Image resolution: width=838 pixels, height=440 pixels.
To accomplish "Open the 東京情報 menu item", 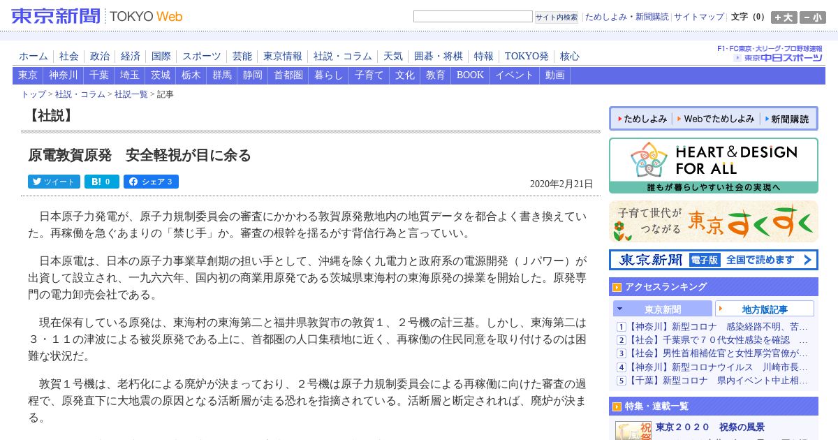I will tap(283, 56).
